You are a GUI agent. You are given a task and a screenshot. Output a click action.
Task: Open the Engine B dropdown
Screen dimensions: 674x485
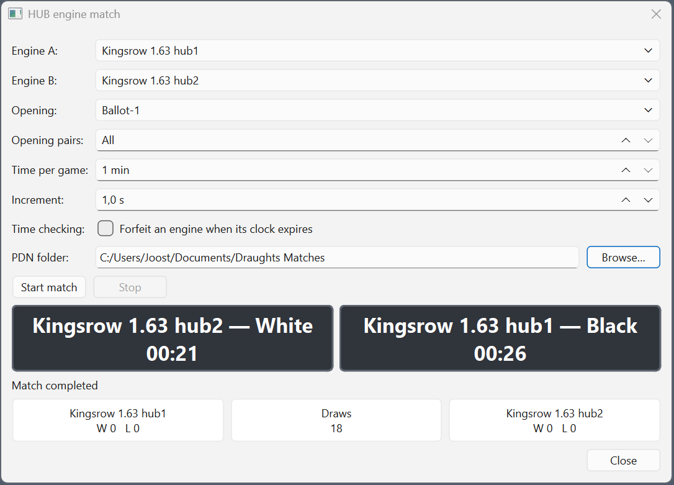coord(377,80)
